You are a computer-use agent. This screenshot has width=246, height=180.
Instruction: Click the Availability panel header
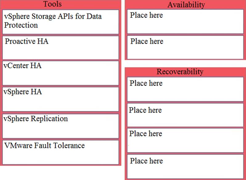point(186,5)
